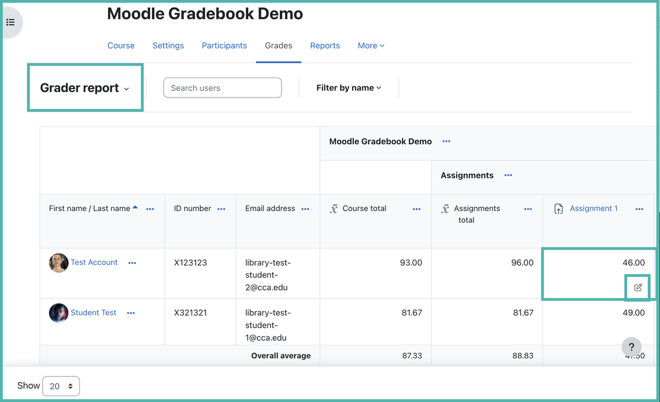Click email library-test-student-1@cca.edu
The width and height of the screenshot is (660, 402).
268,325
